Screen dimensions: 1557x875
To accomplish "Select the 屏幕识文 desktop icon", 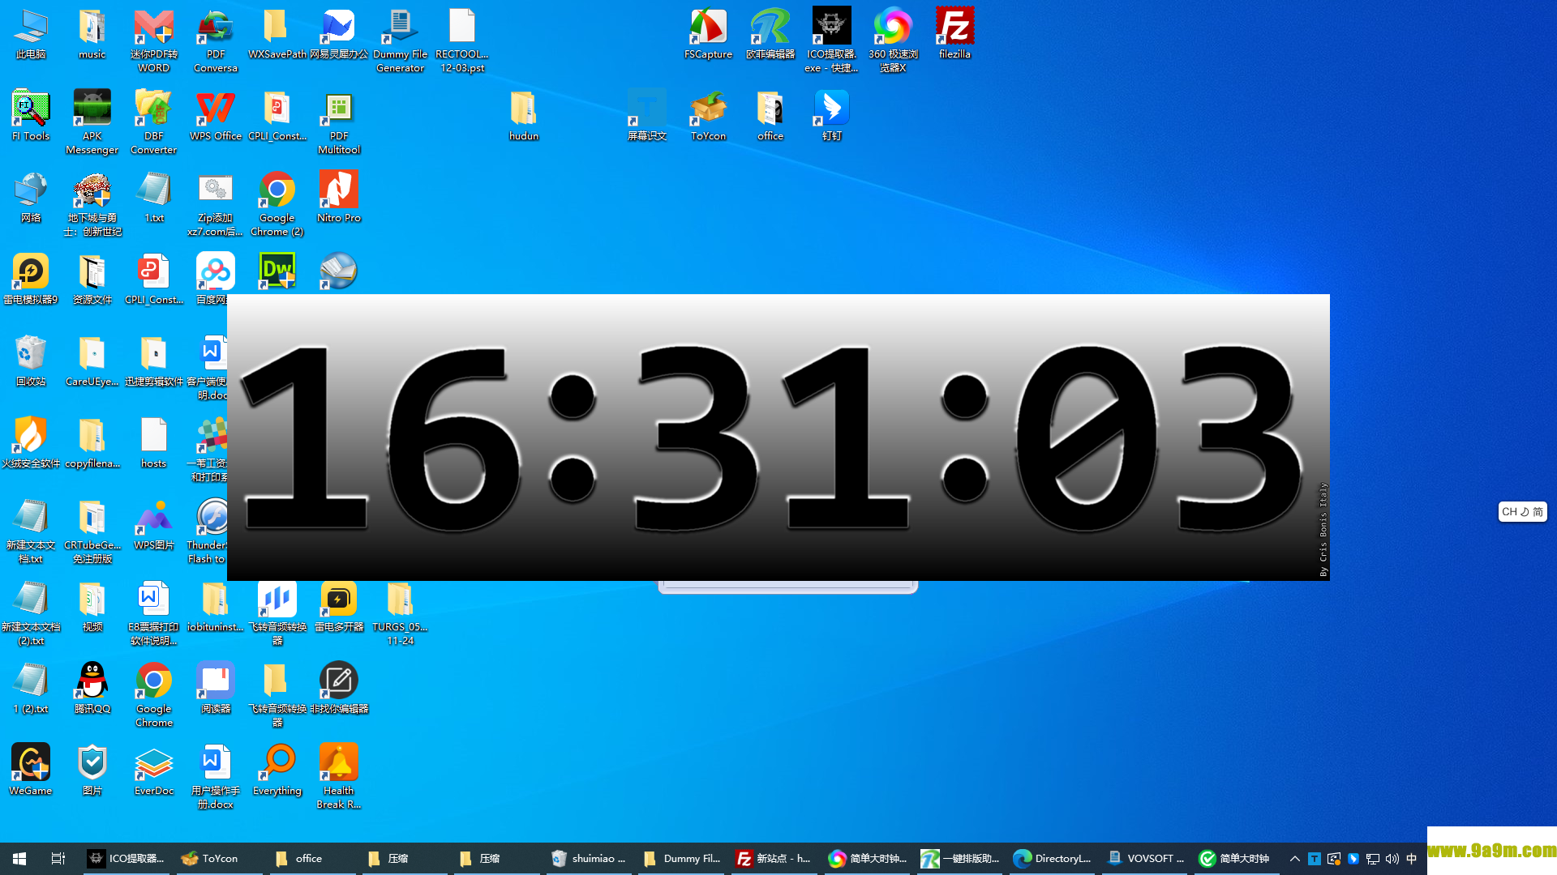I will pyautogui.click(x=646, y=116).
